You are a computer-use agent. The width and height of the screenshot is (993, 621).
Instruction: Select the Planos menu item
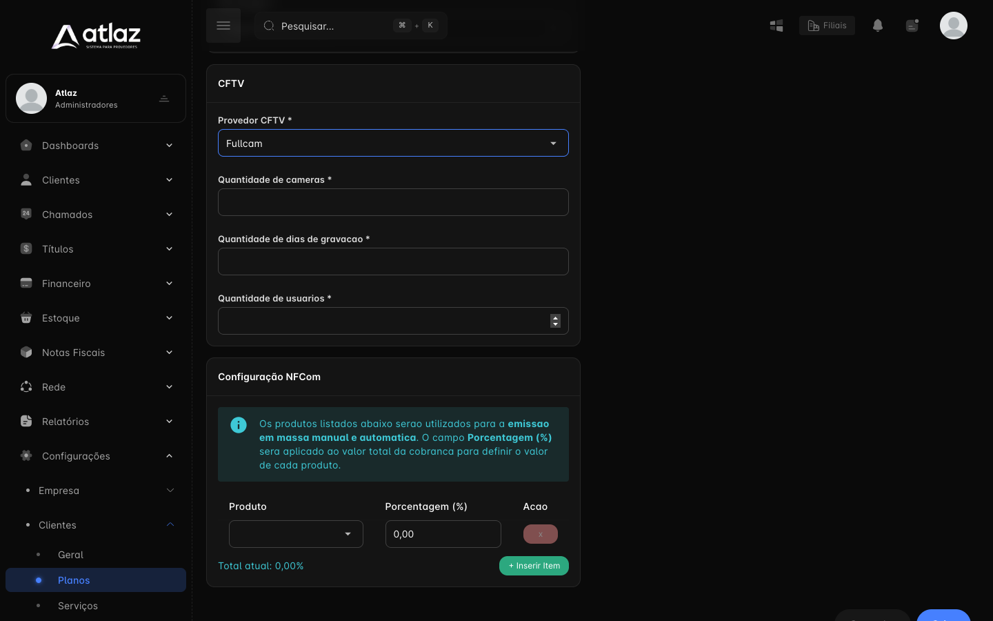(x=96, y=580)
